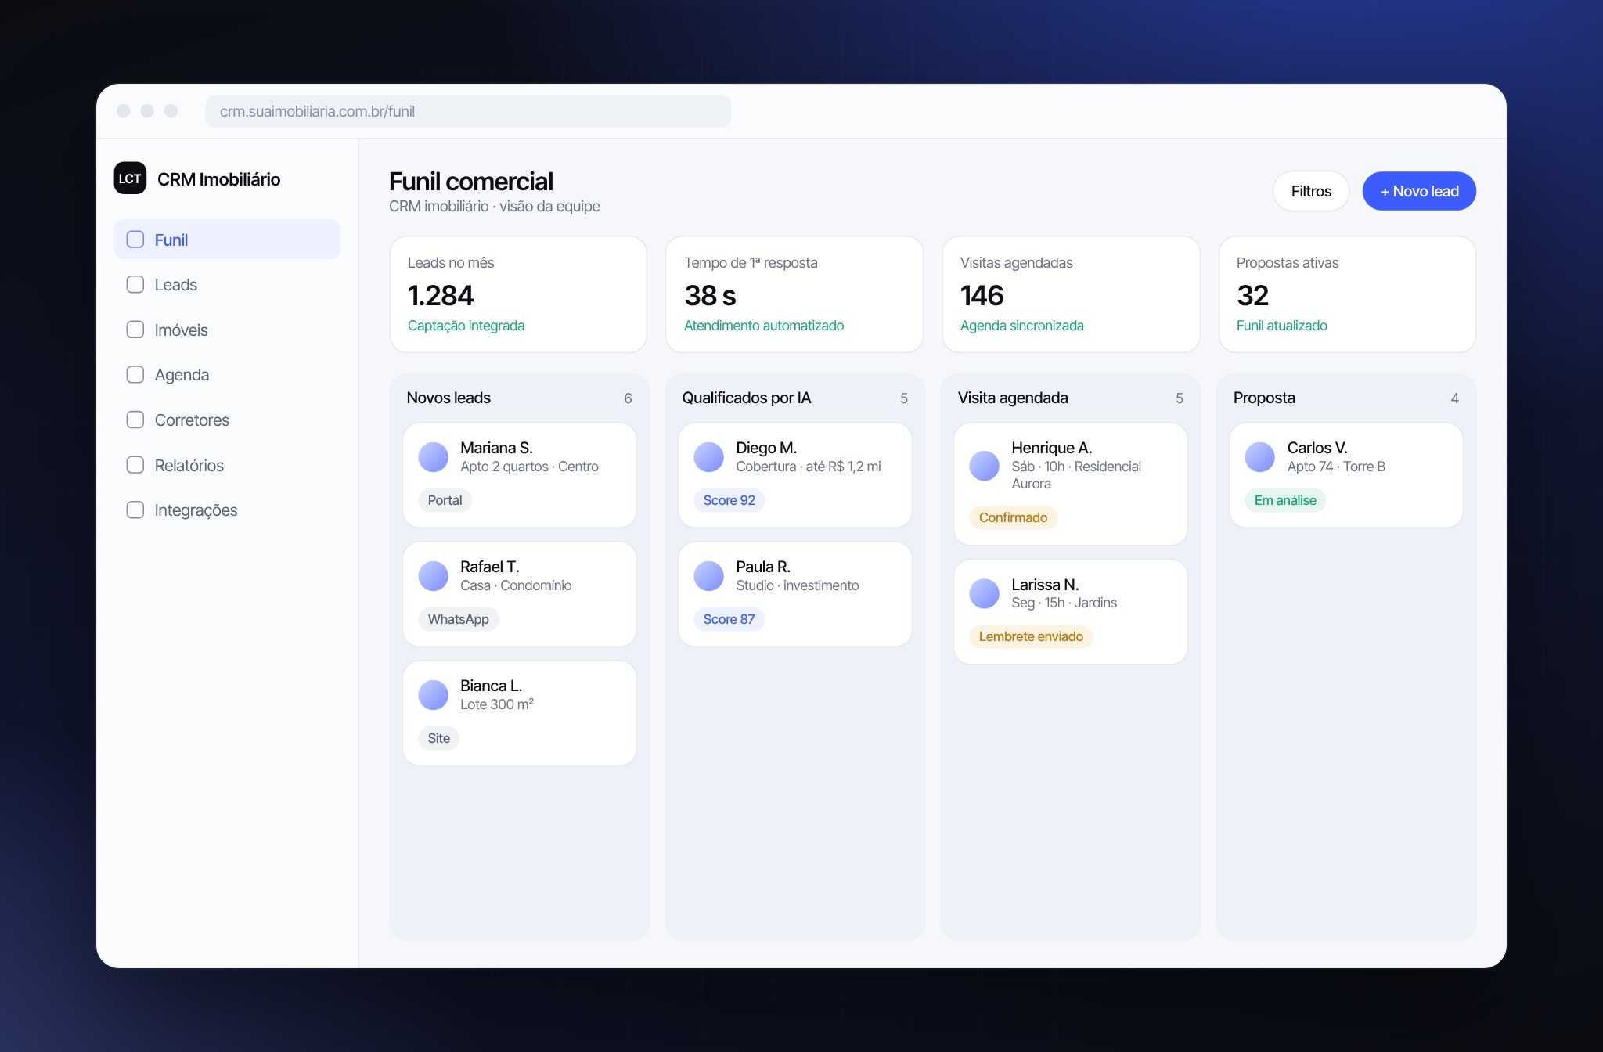This screenshot has height=1052, width=1603.
Task: Click Rafael T. avatar icon
Action: tap(434, 576)
